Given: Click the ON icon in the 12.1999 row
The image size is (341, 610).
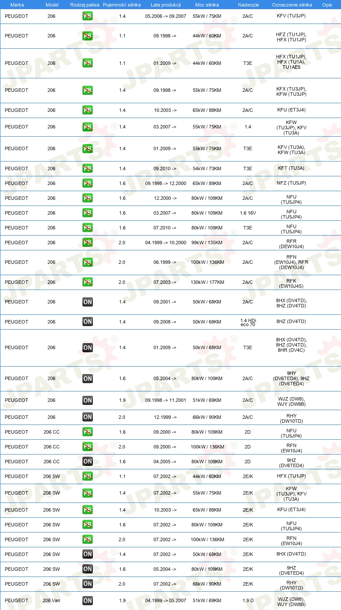Looking at the screenshot, I should pos(88,417).
